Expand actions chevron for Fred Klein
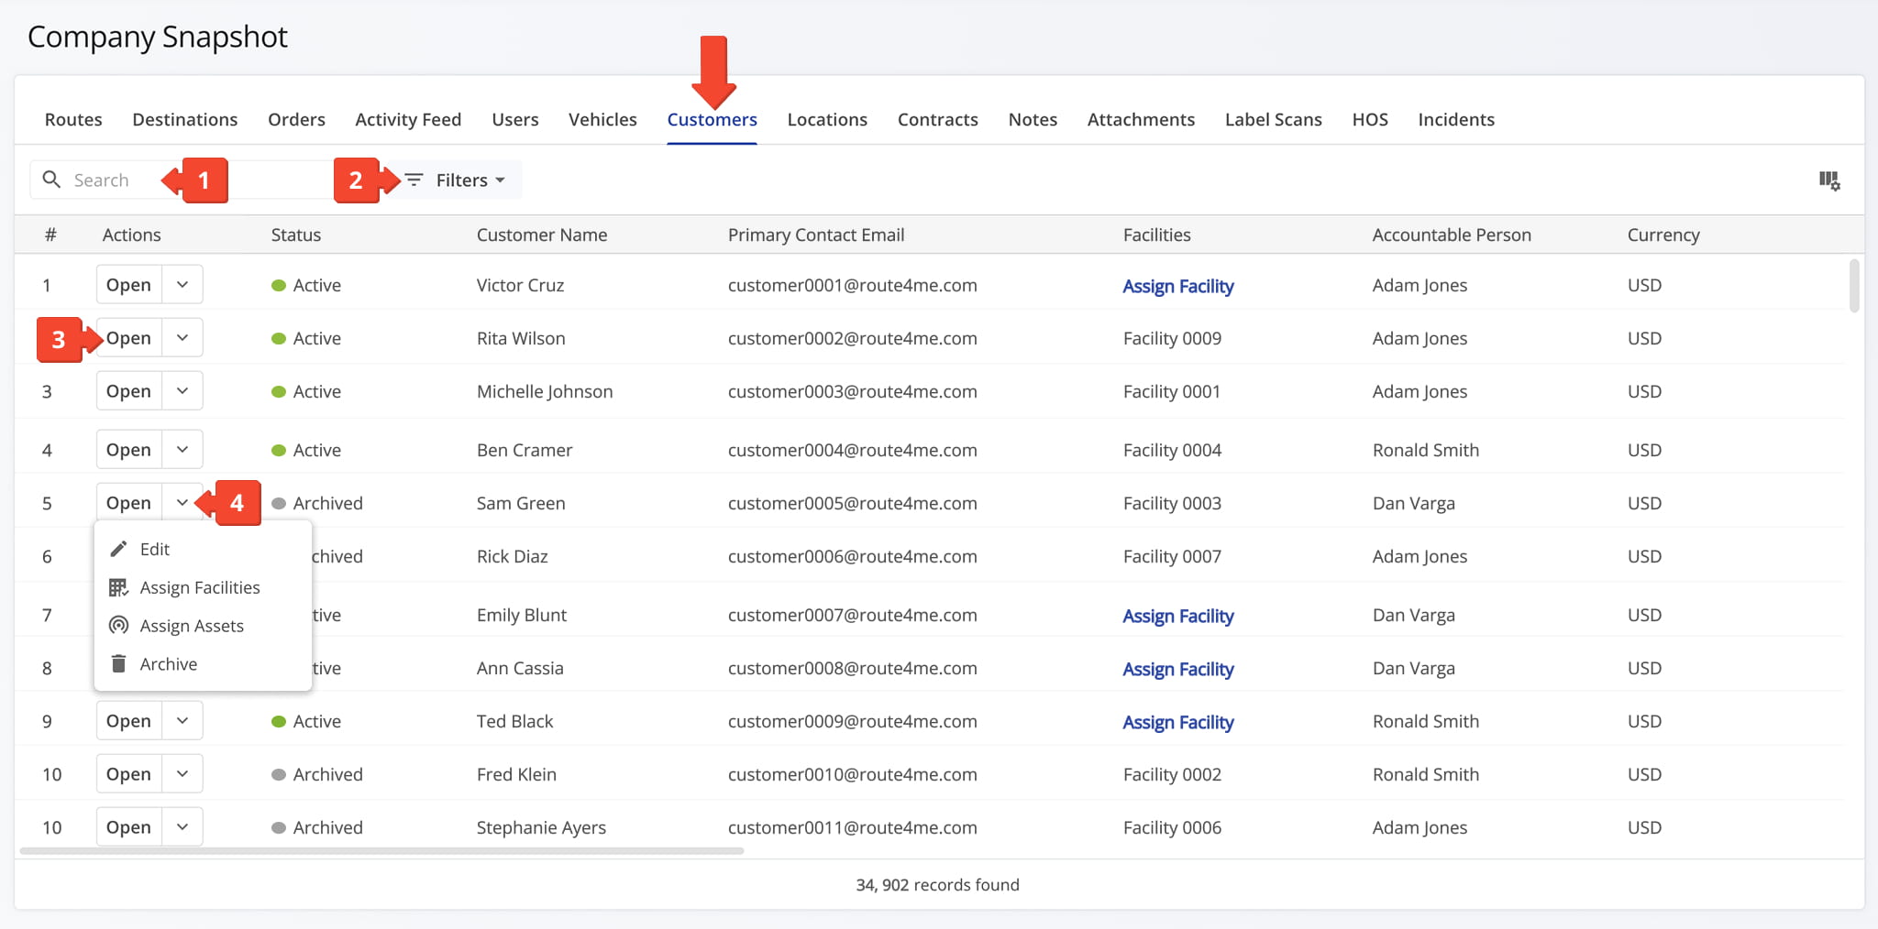1878x929 pixels. pyautogui.click(x=182, y=774)
